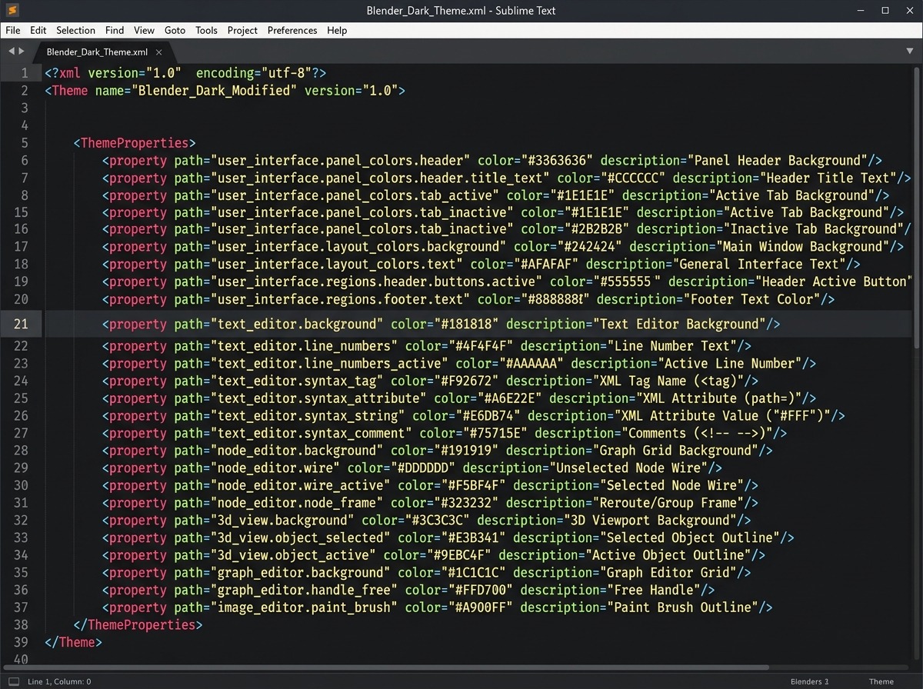Open the Edit menu
The width and height of the screenshot is (923, 689).
click(x=38, y=30)
